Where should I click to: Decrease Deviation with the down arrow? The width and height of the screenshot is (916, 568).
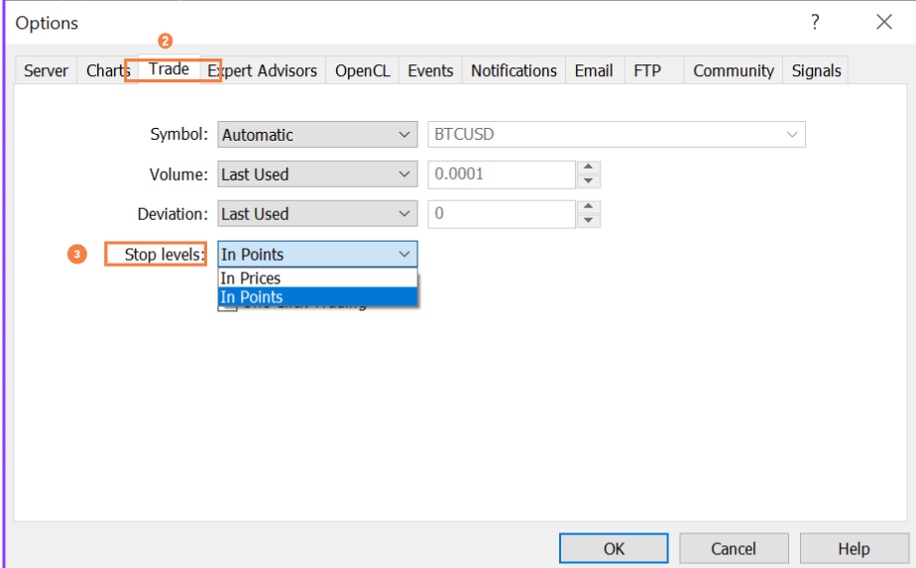pos(589,221)
